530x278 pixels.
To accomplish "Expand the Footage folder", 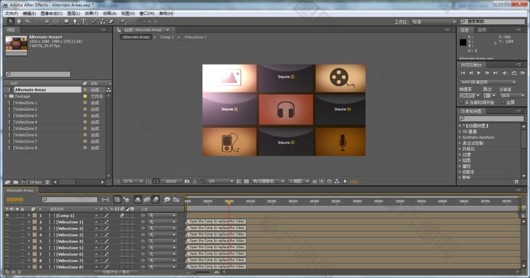I will tap(6, 96).
